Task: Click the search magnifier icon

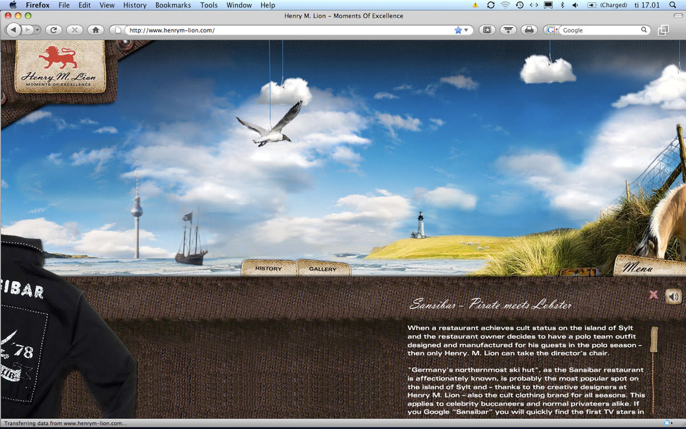Action: click(644, 30)
